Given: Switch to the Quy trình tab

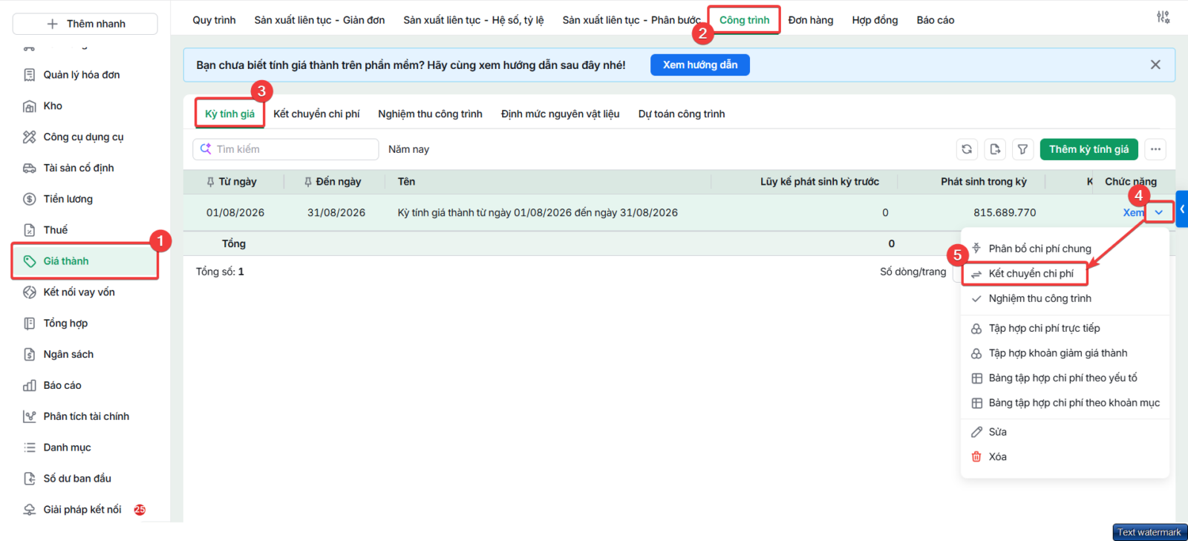Looking at the screenshot, I should [214, 20].
